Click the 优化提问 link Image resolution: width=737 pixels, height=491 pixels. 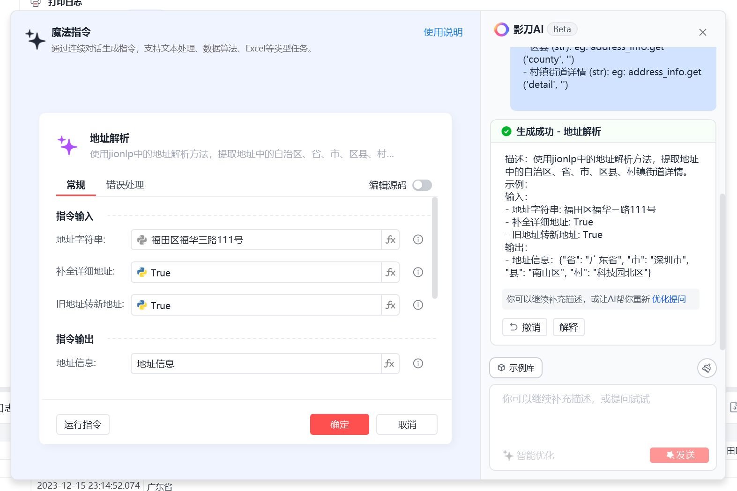[x=669, y=299]
